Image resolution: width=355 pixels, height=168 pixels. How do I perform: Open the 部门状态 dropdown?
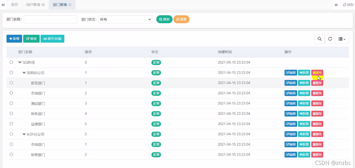click(125, 19)
